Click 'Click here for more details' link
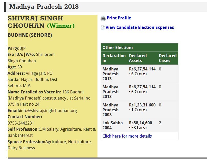Screen dimensions: 207x159 127,136
